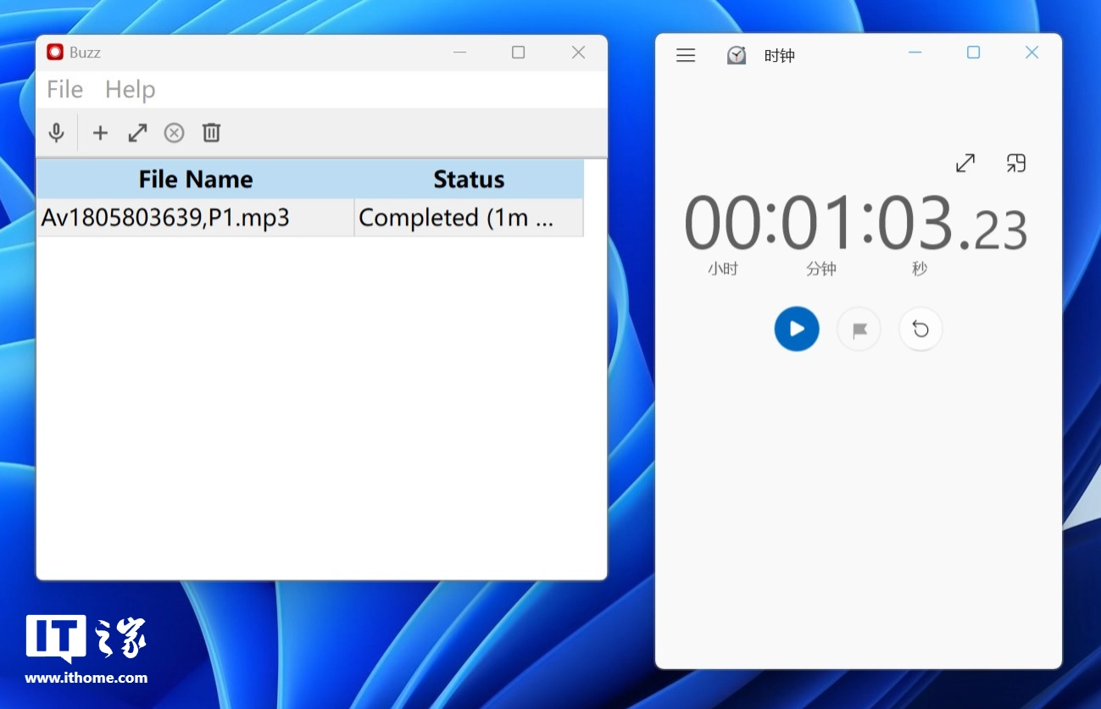Click the keep-on-top icon in Clock
This screenshot has width=1101, height=709.
point(1015,163)
